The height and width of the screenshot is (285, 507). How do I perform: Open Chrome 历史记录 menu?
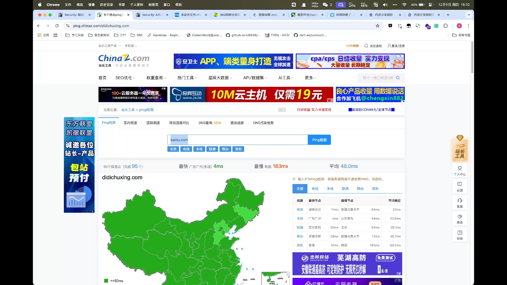click(106, 4)
